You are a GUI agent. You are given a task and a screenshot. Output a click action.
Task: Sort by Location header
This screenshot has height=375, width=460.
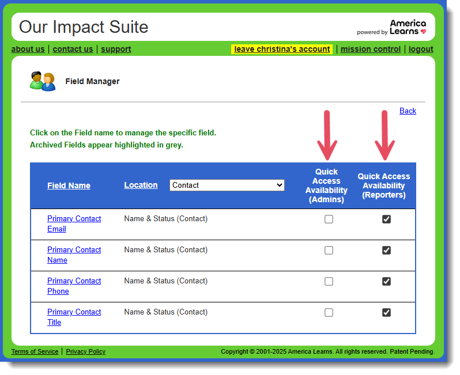click(x=141, y=185)
